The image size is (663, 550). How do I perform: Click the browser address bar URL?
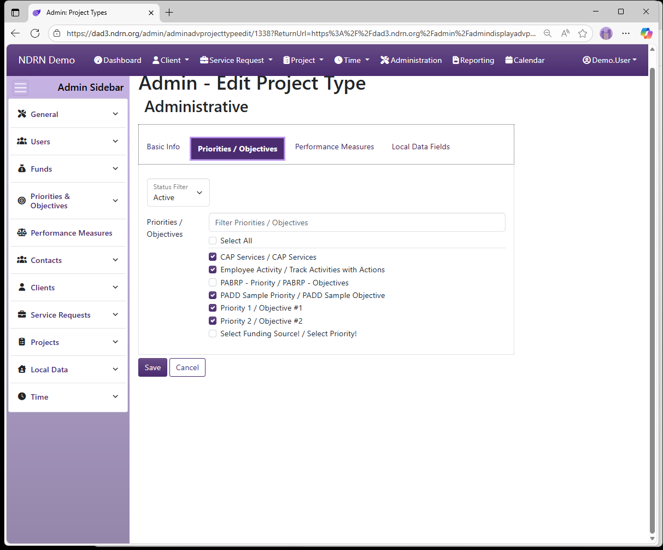coord(301,33)
